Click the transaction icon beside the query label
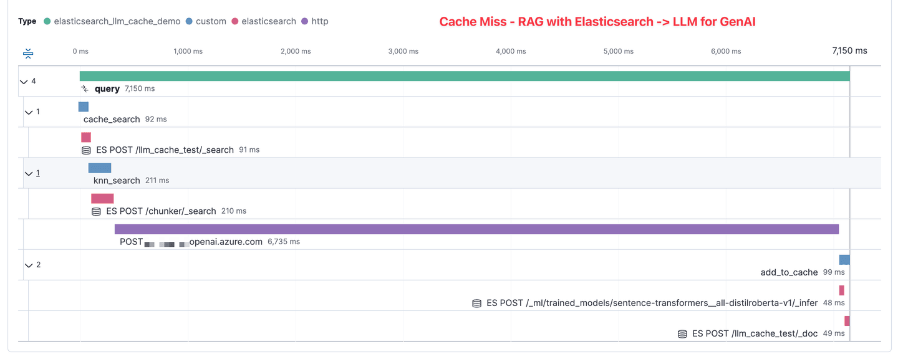Image resolution: width=898 pixels, height=354 pixels. tap(85, 89)
